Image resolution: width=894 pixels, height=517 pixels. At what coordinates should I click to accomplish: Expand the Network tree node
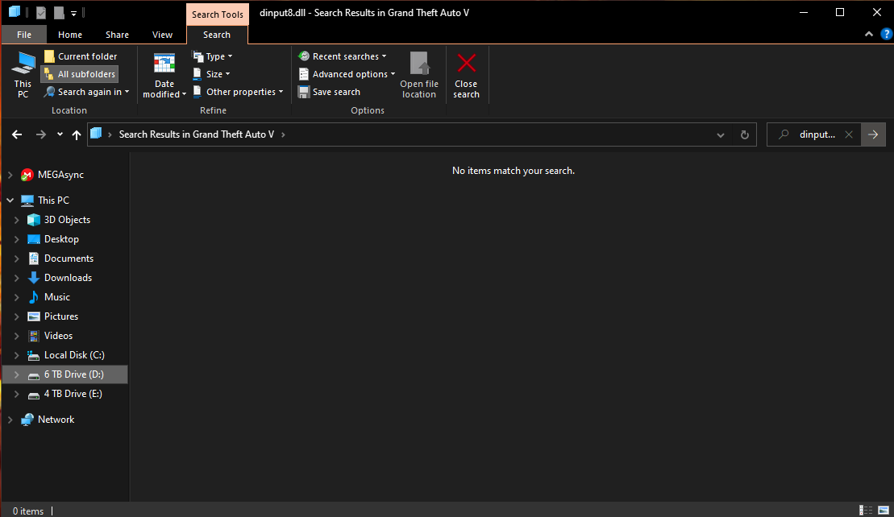pyautogui.click(x=10, y=420)
